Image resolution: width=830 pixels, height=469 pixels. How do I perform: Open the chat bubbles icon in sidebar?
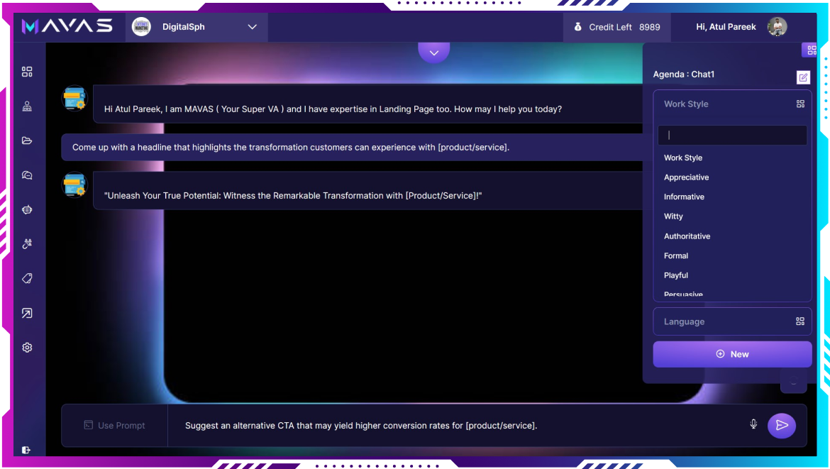coord(27,175)
